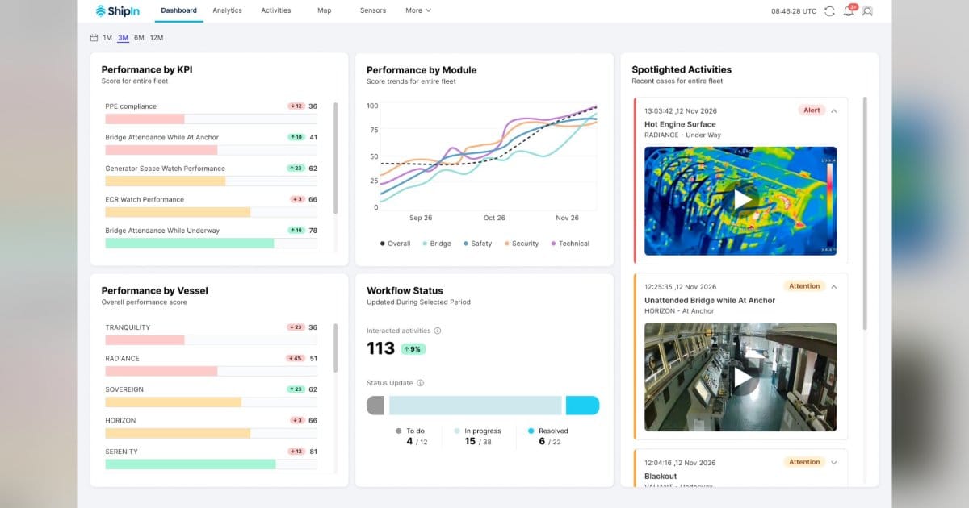Click the 08:46:28 UTC clock
969x508 pixels.
(794, 11)
